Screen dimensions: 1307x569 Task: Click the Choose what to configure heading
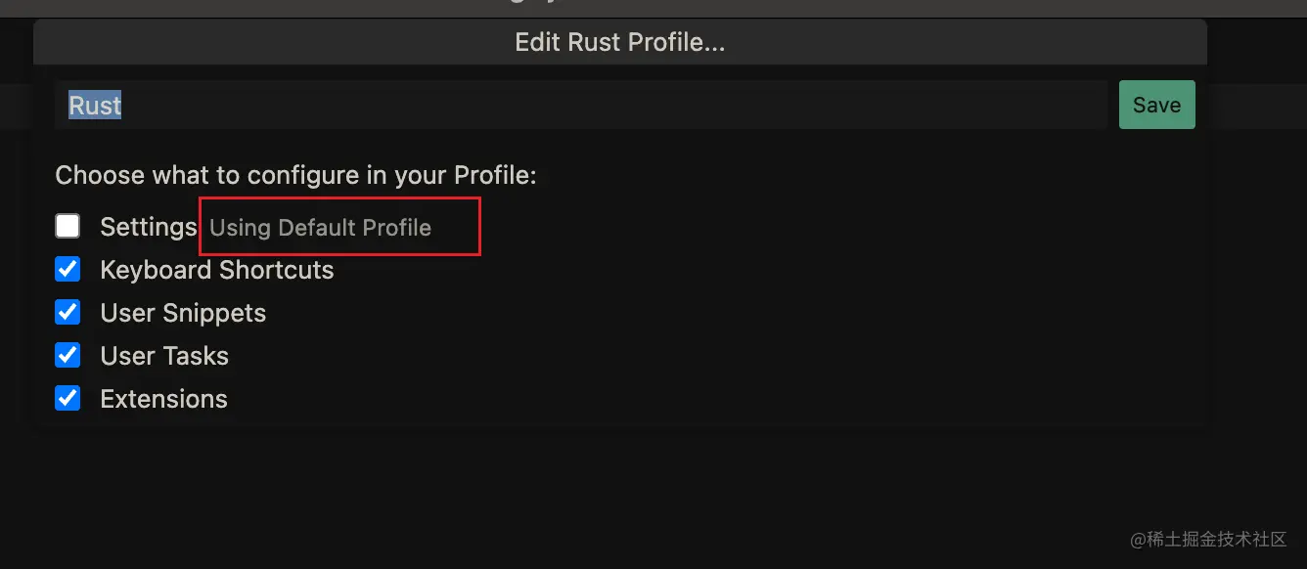coord(296,176)
